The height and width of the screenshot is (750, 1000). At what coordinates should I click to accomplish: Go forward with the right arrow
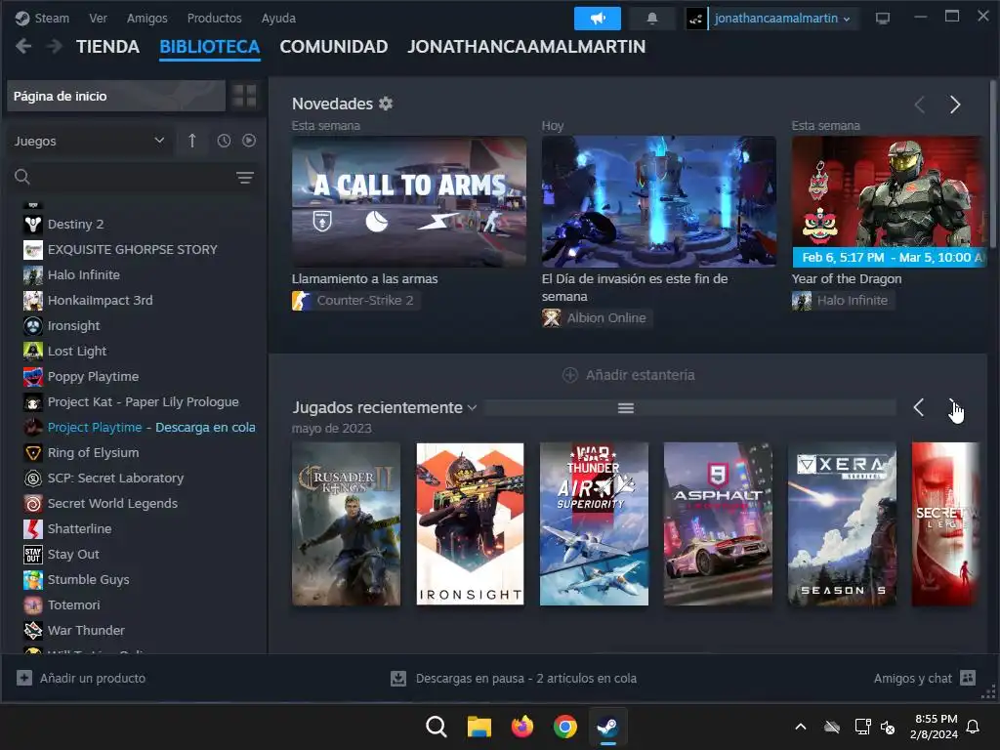[56, 46]
